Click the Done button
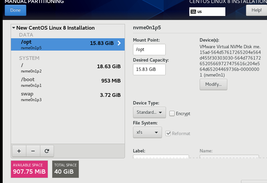The width and height of the screenshot is (267, 183). point(15,10)
